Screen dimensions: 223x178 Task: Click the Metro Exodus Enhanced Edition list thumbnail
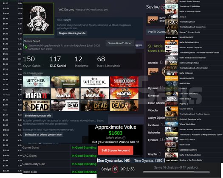click(172, 58)
